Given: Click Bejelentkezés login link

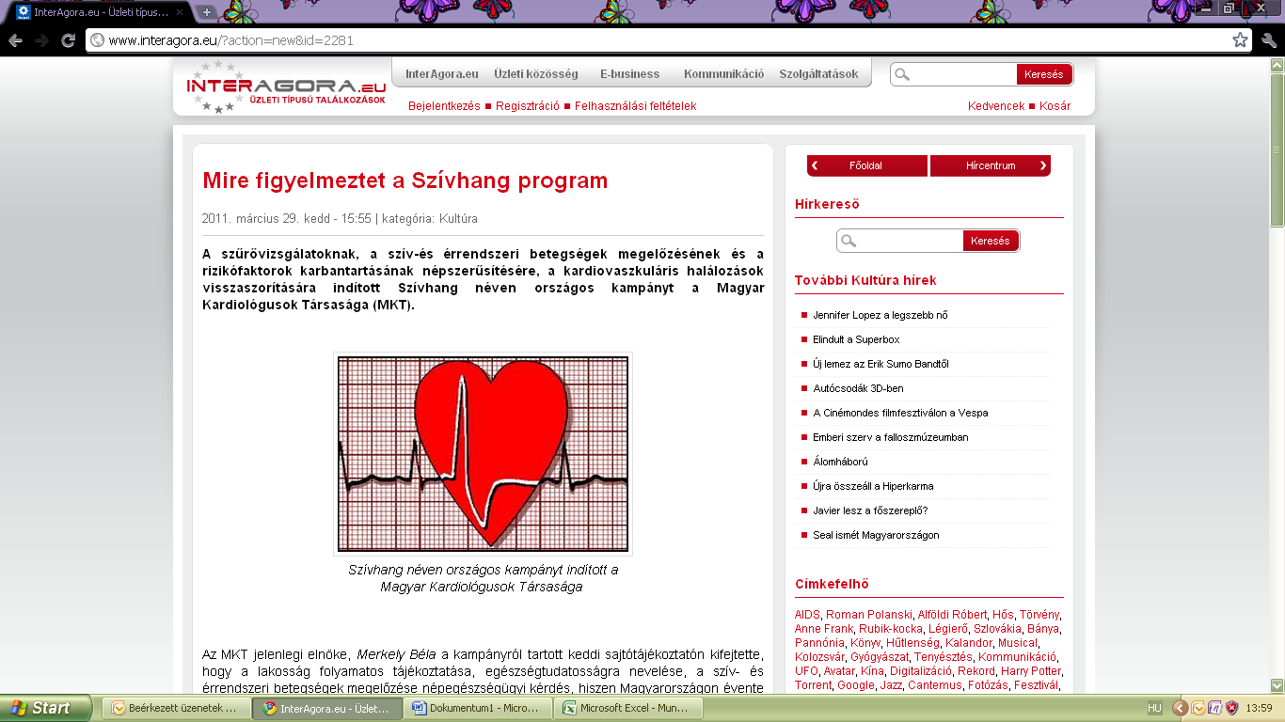Looking at the screenshot, I should tap(444, 106).
